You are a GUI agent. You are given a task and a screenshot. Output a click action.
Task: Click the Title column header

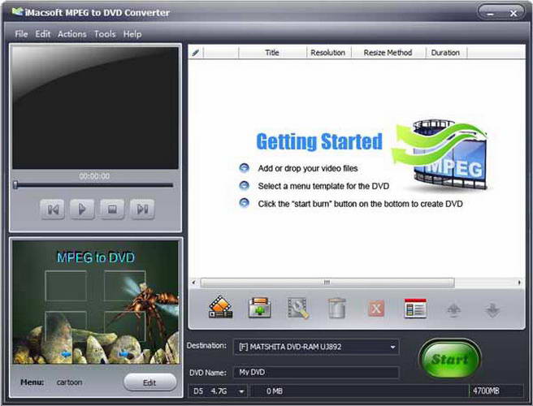tap(272, 53)
